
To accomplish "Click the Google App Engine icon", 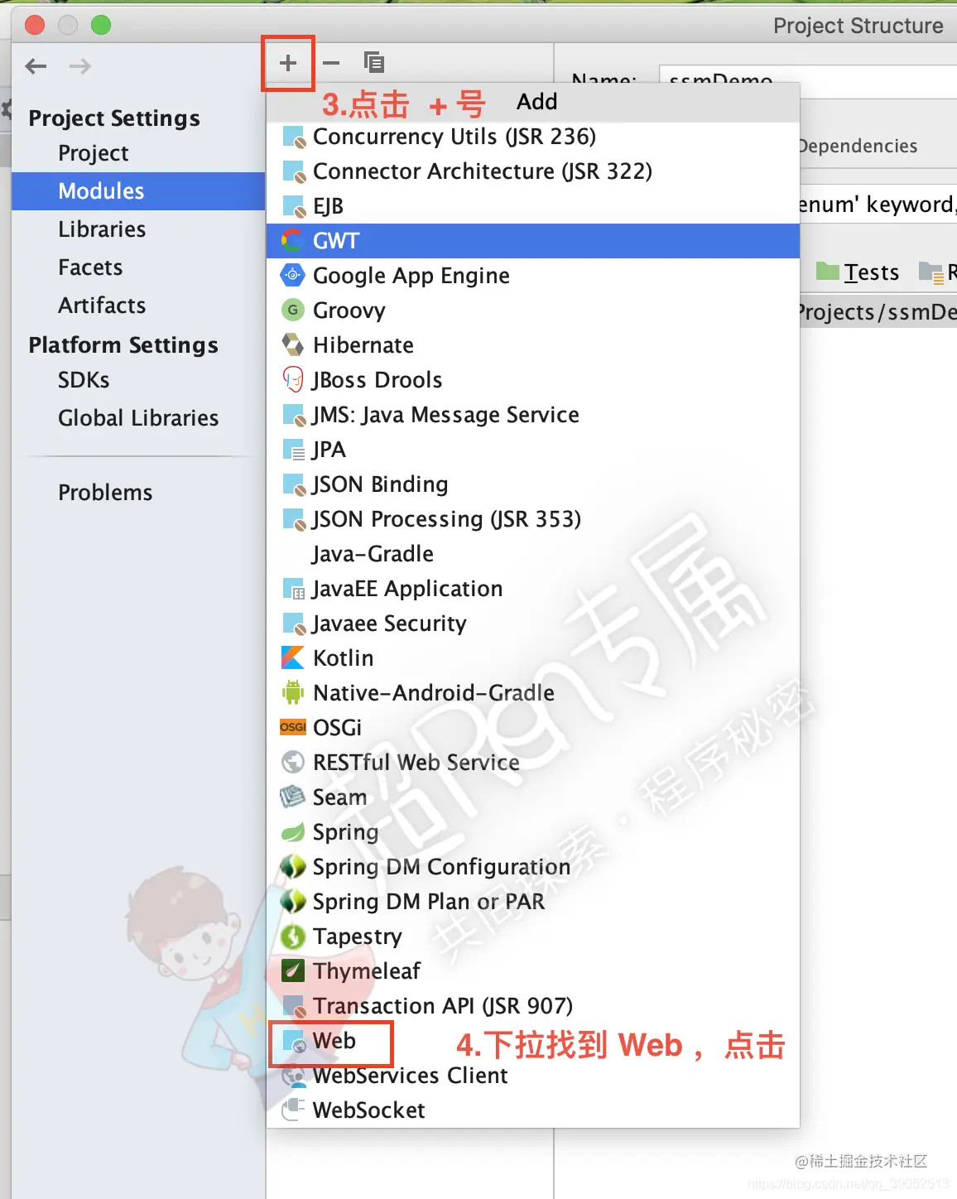I will (x=293, y=276).
